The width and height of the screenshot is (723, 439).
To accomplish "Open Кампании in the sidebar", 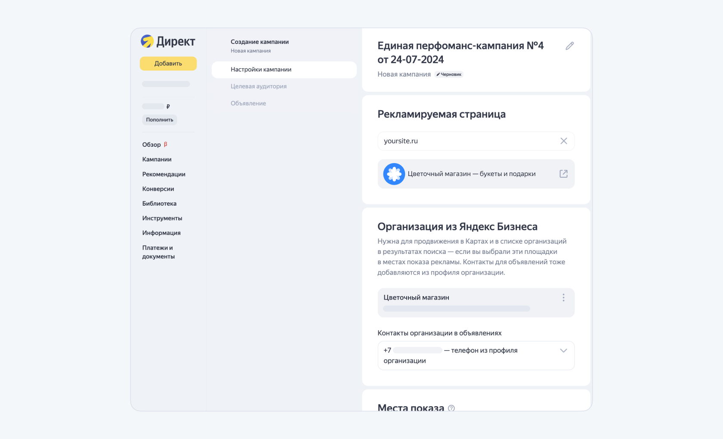I will point(157,159).
